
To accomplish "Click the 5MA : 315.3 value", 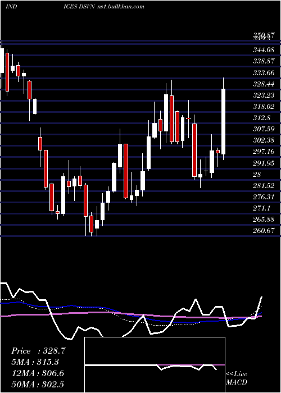I will point(36,362).
